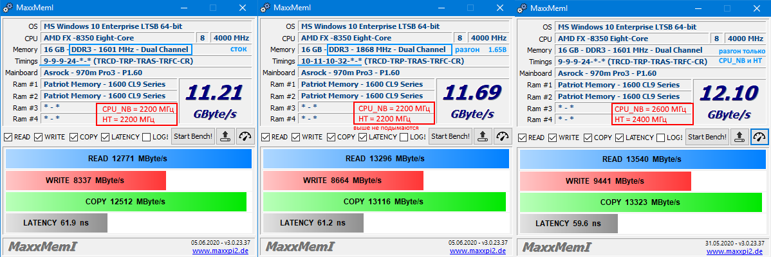Toggle WRITE checkbox in the left window
The image size is (771, 257).
click(x=38, y=137)
